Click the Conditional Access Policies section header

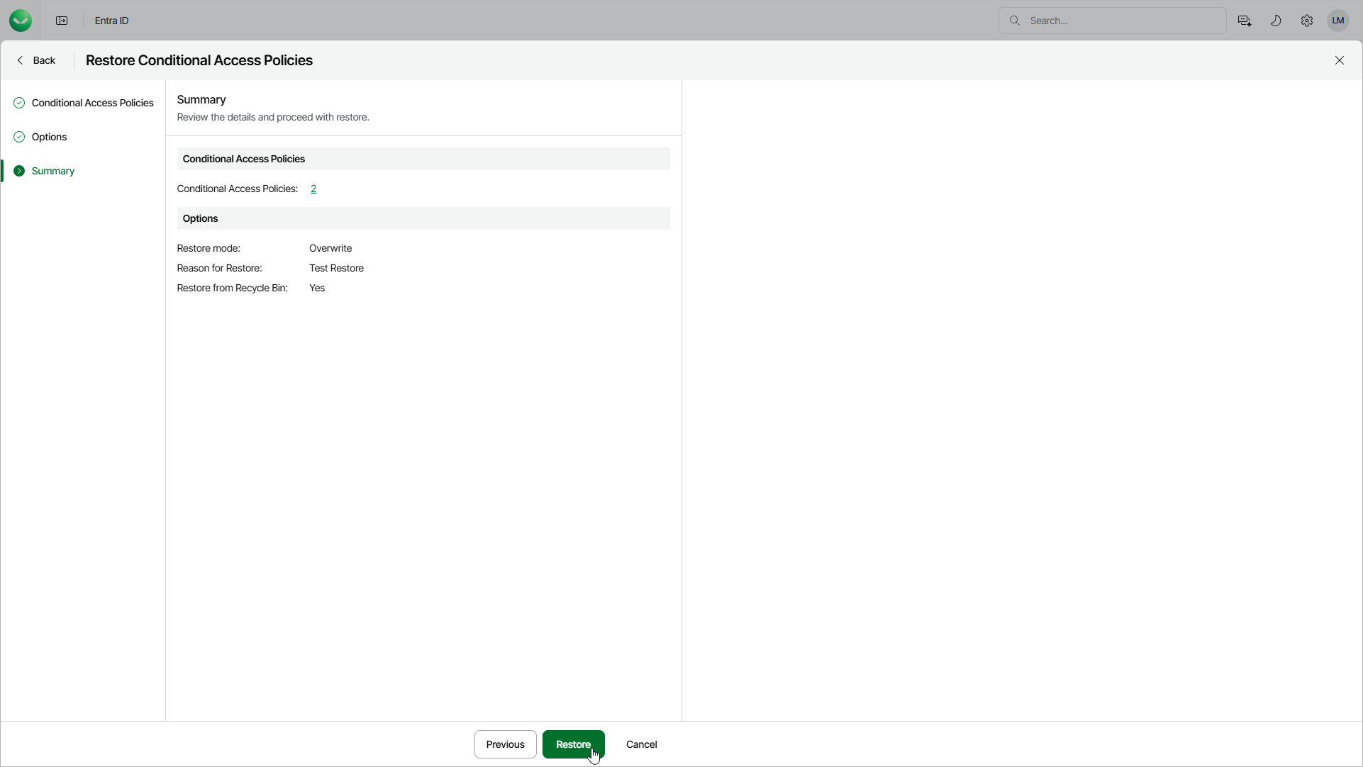pos(423,159)
